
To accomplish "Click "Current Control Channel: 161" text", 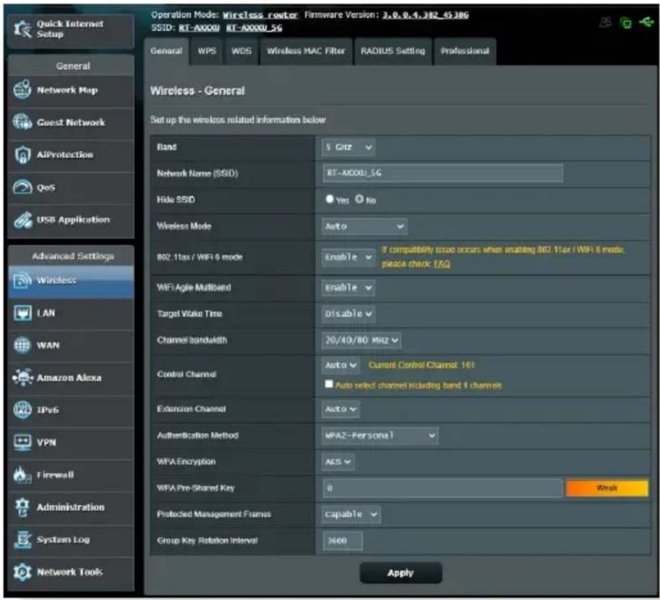I will [422, 365].
